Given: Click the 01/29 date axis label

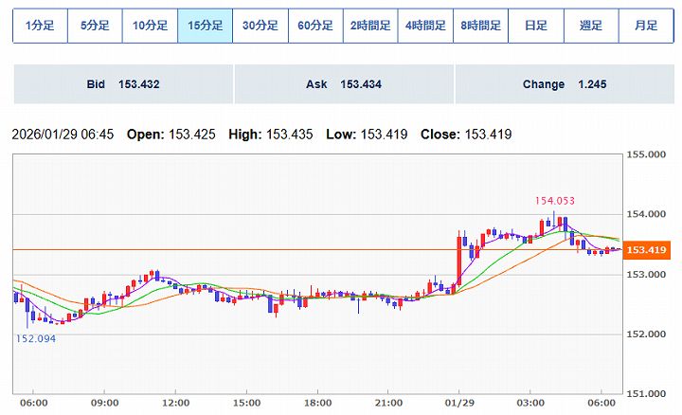Looking at the screenshot, I should coord(459,402).
